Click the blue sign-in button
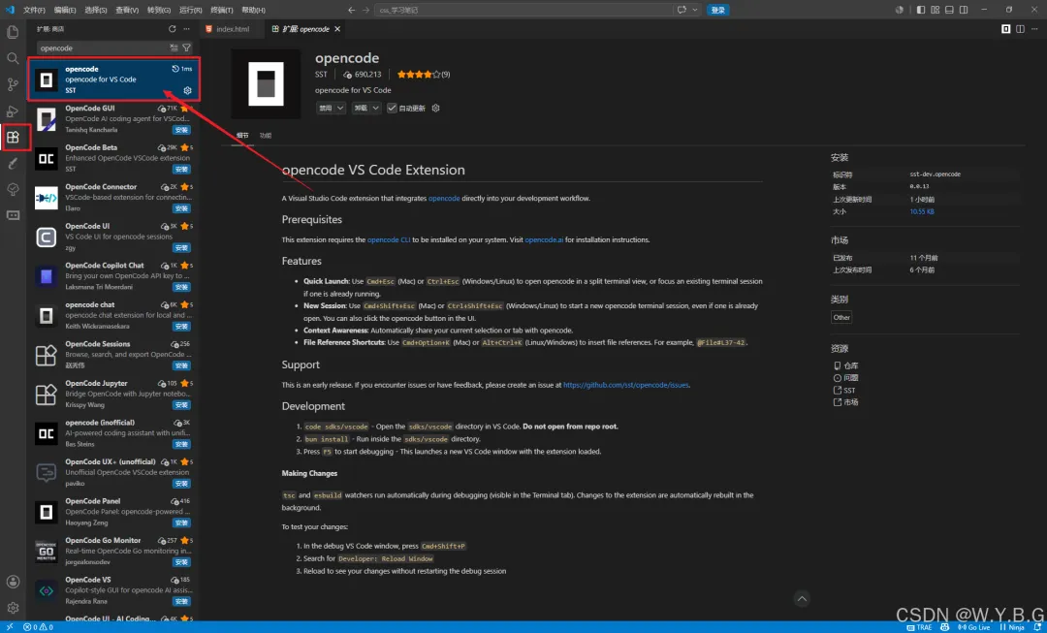This screenshot has width=1047, height=633. pyautogui.click(x=717, y=10)
